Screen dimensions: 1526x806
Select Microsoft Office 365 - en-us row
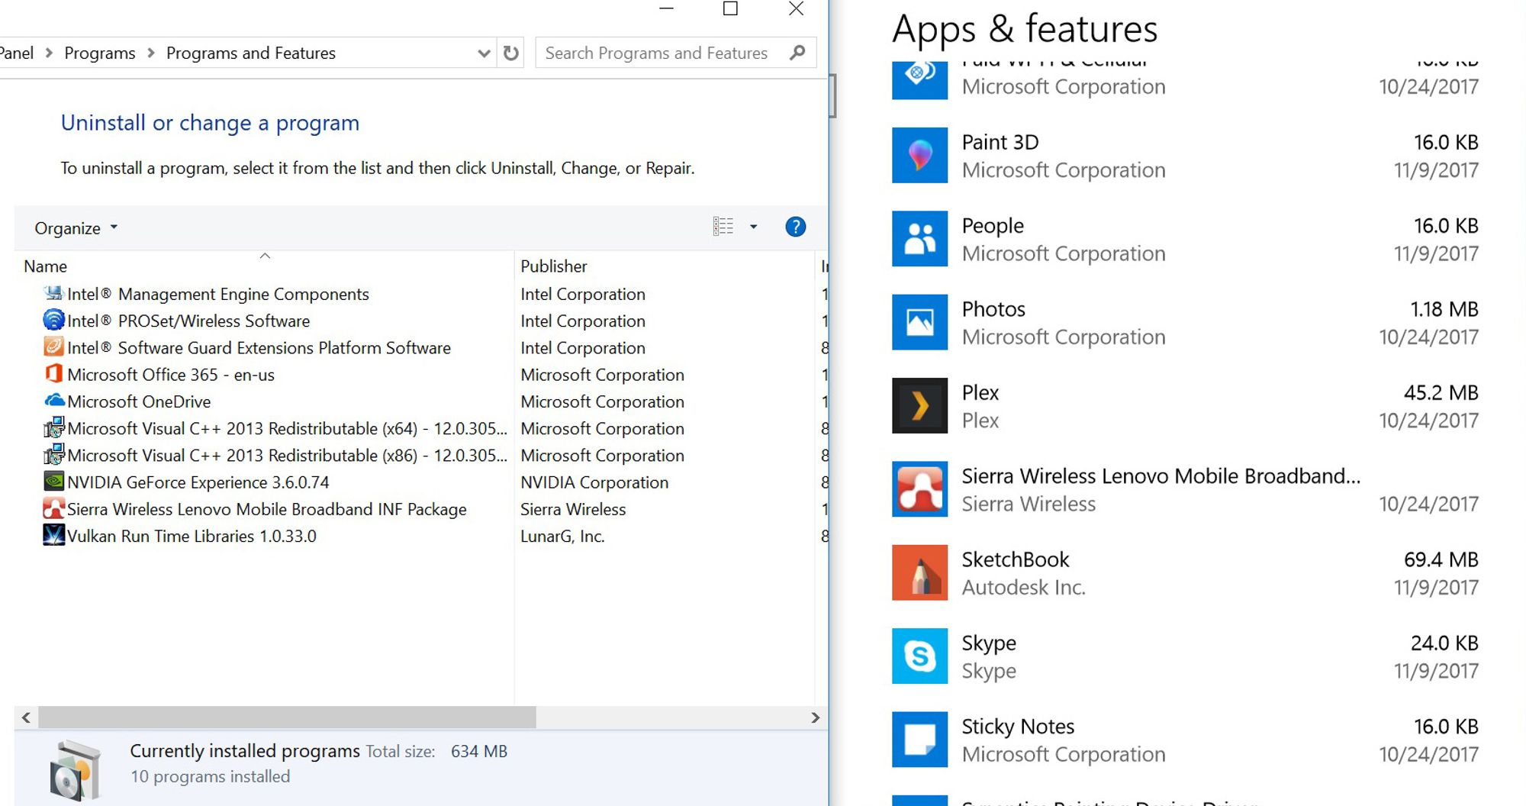click(171, 375)
